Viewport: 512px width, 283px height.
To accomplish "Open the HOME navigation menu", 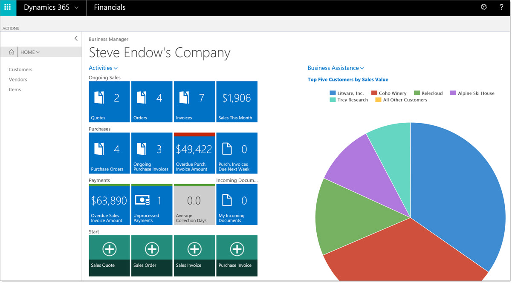I will [30, 52].
